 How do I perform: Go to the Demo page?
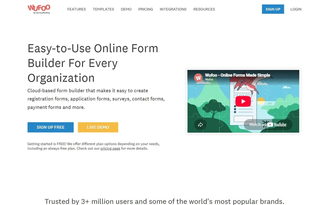[x=126, y=9]
